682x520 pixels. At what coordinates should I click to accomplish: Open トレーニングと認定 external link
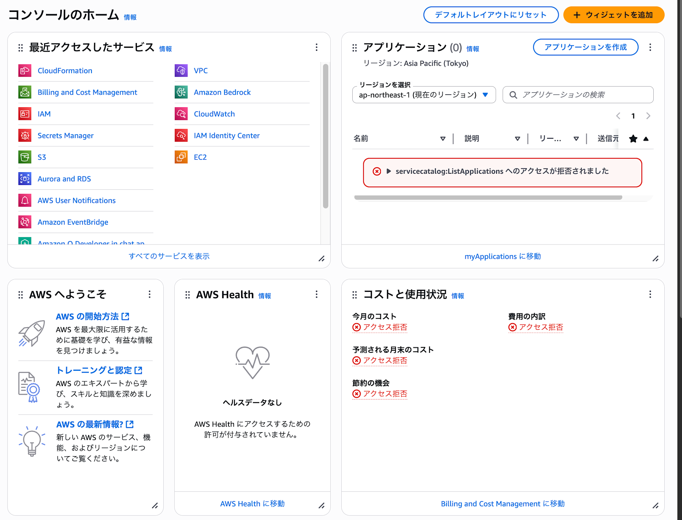pyautogui.click(x=99, y=370)
